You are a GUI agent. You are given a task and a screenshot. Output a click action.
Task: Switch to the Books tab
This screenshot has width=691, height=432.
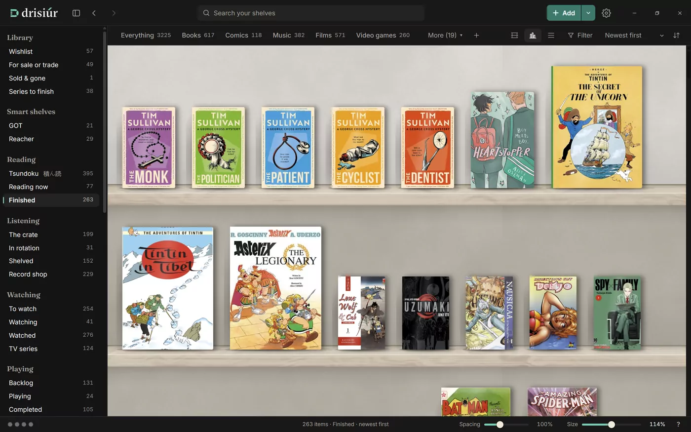tap(198, 35)
